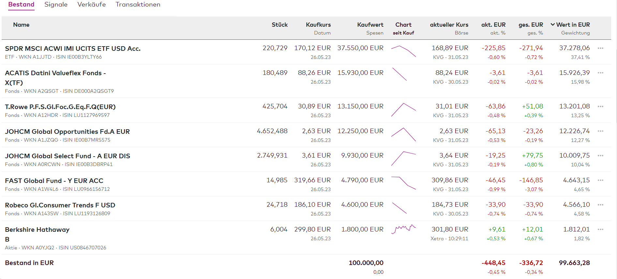Viewport: 617px width, 279px height.
Task: Open three-dot menu for JOHCM Global Opportunities
Action: click(600, 131)
